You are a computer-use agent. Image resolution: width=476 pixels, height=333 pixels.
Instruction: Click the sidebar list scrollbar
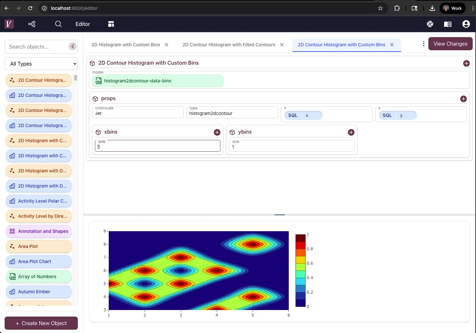click(x=76, y=78)
